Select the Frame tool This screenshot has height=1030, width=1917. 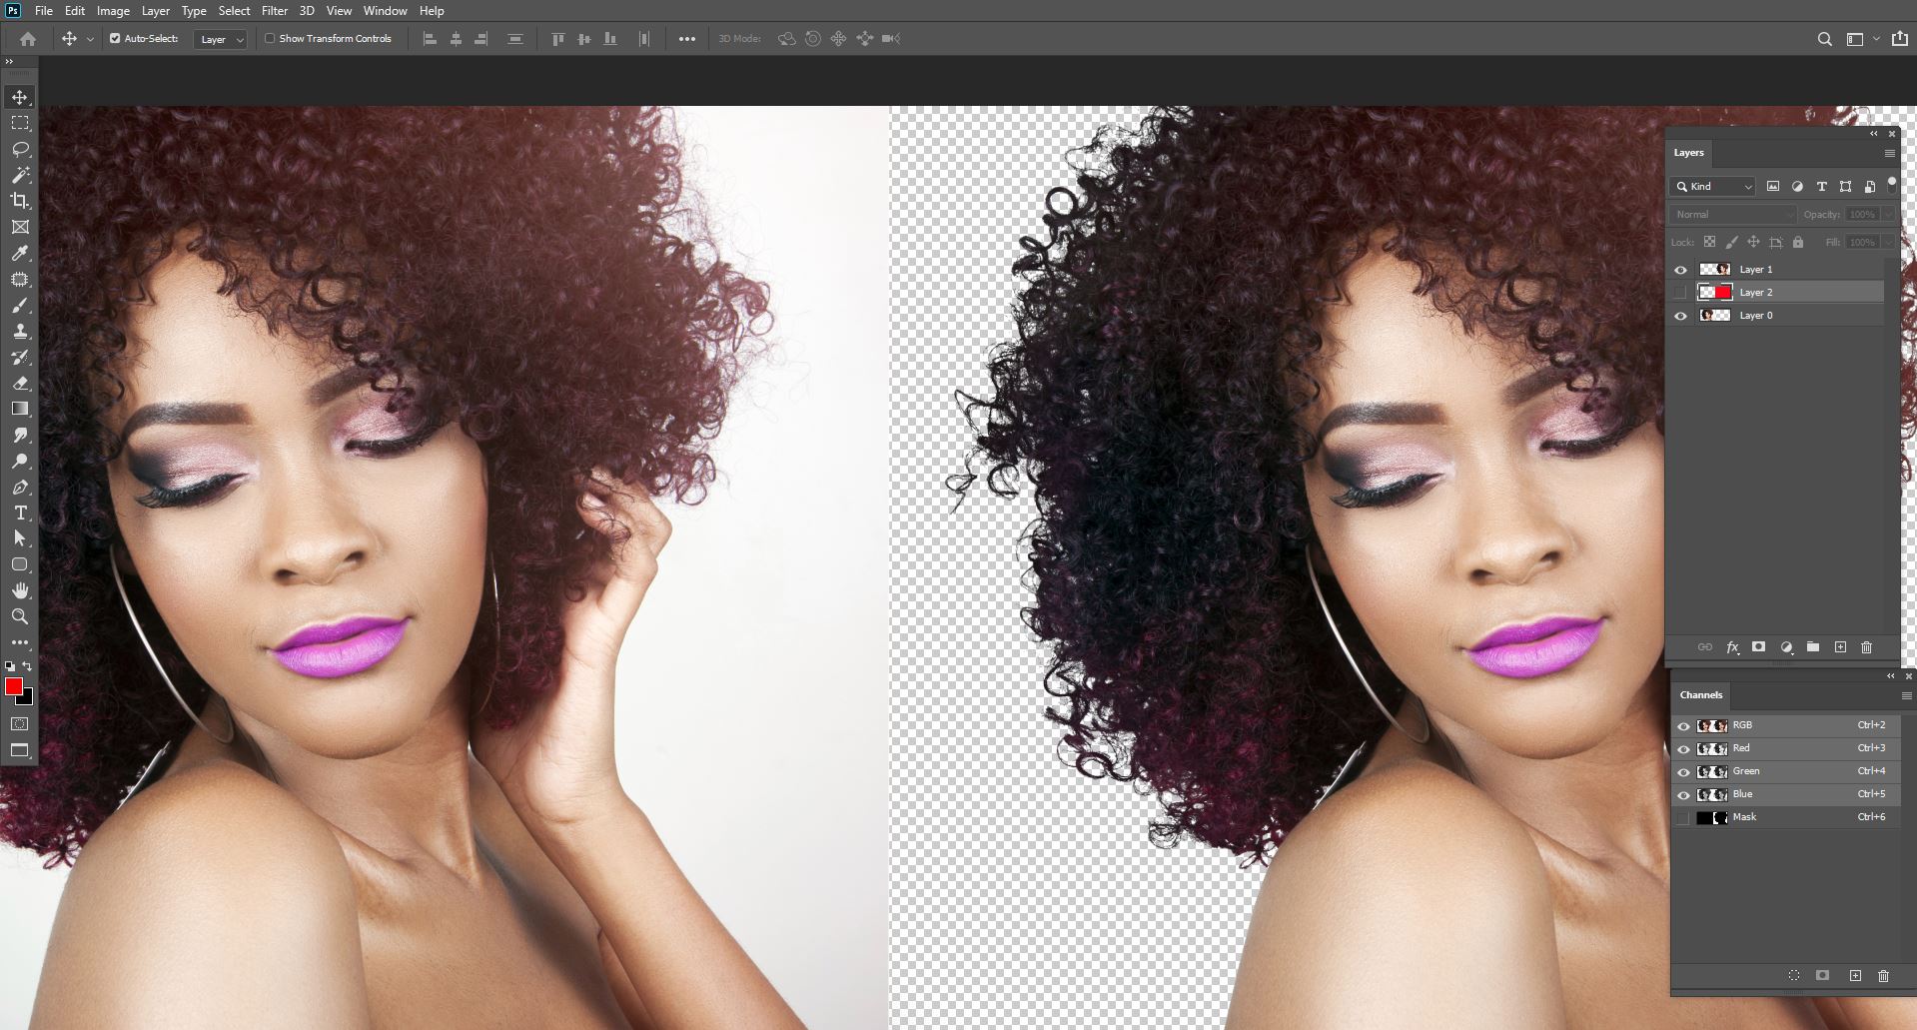click(x=20, y=227)
